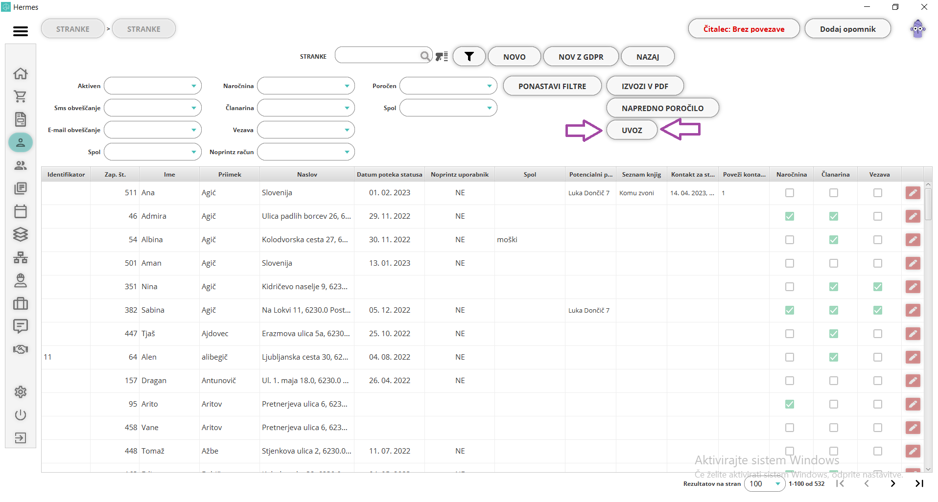Open the Članarina filter dropdown
This screenshot has height=502, width=938.
pyautogui.click(x=306, y=108)
